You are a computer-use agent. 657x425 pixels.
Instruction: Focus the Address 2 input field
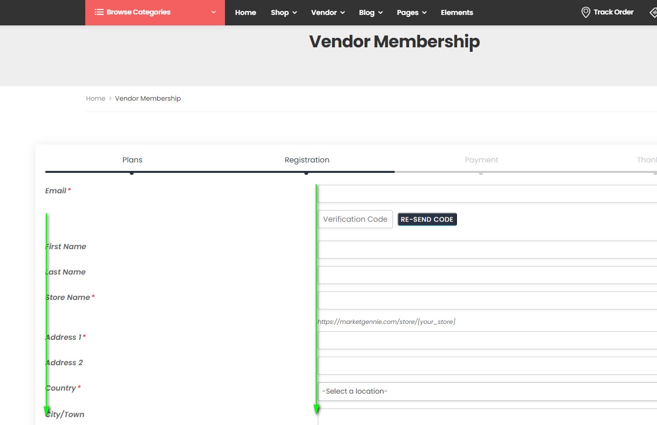[x=487, y=366]
